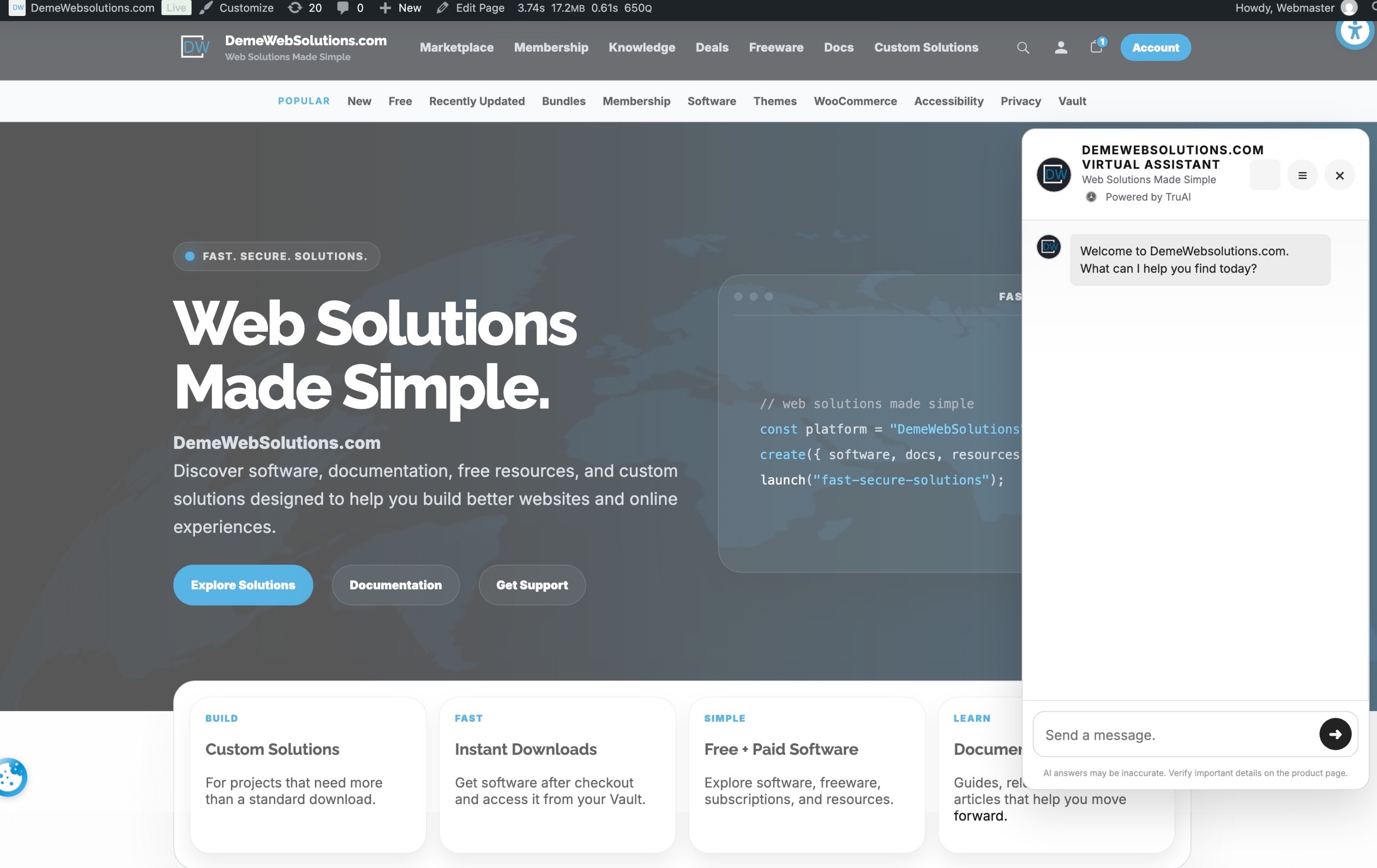Select the POPULAR category tab
Image resolution: width=1377 pixels, height=868 pixels.
click(x=304, y=101)
